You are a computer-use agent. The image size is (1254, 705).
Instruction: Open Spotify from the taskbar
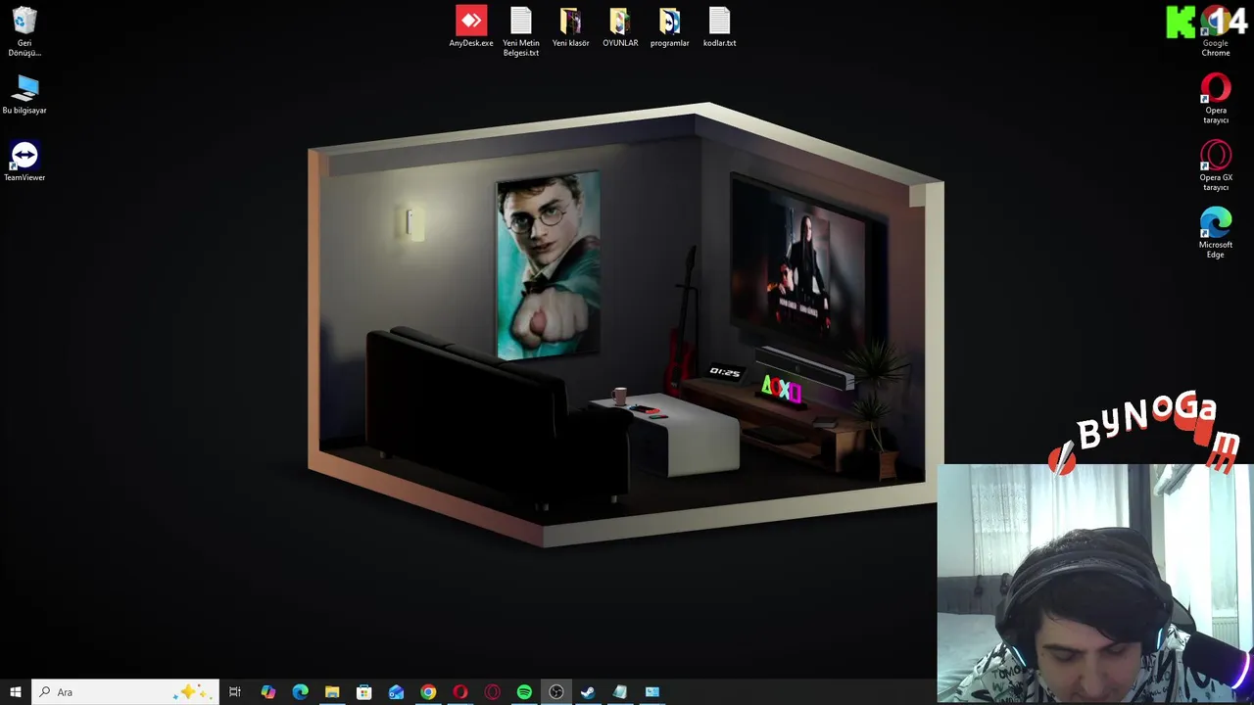(x=524, y=692)
